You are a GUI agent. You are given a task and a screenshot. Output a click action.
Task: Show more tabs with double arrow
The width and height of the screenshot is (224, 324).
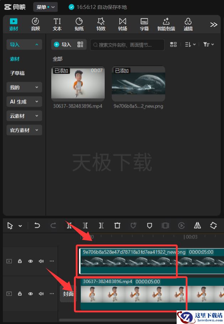click(214, 25)
